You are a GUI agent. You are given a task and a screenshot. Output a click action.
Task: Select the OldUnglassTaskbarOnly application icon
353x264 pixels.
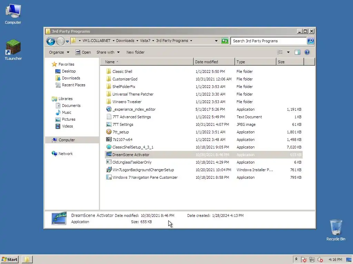tap(109, 162)
